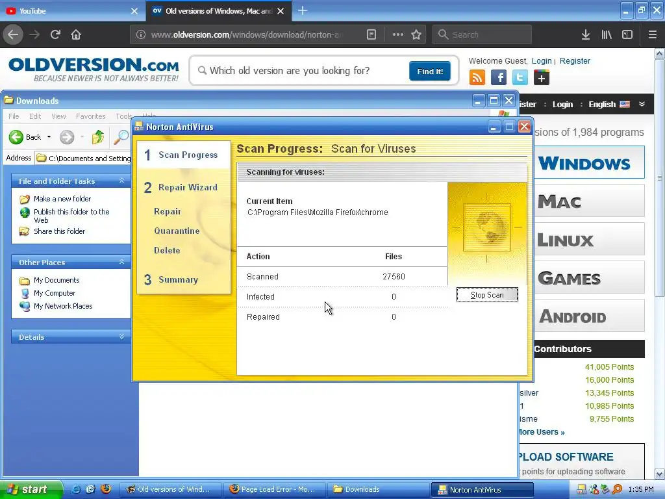The image size is (665, 499).
Task: Open Back history dropdown arrow
Action: [49, 137]
